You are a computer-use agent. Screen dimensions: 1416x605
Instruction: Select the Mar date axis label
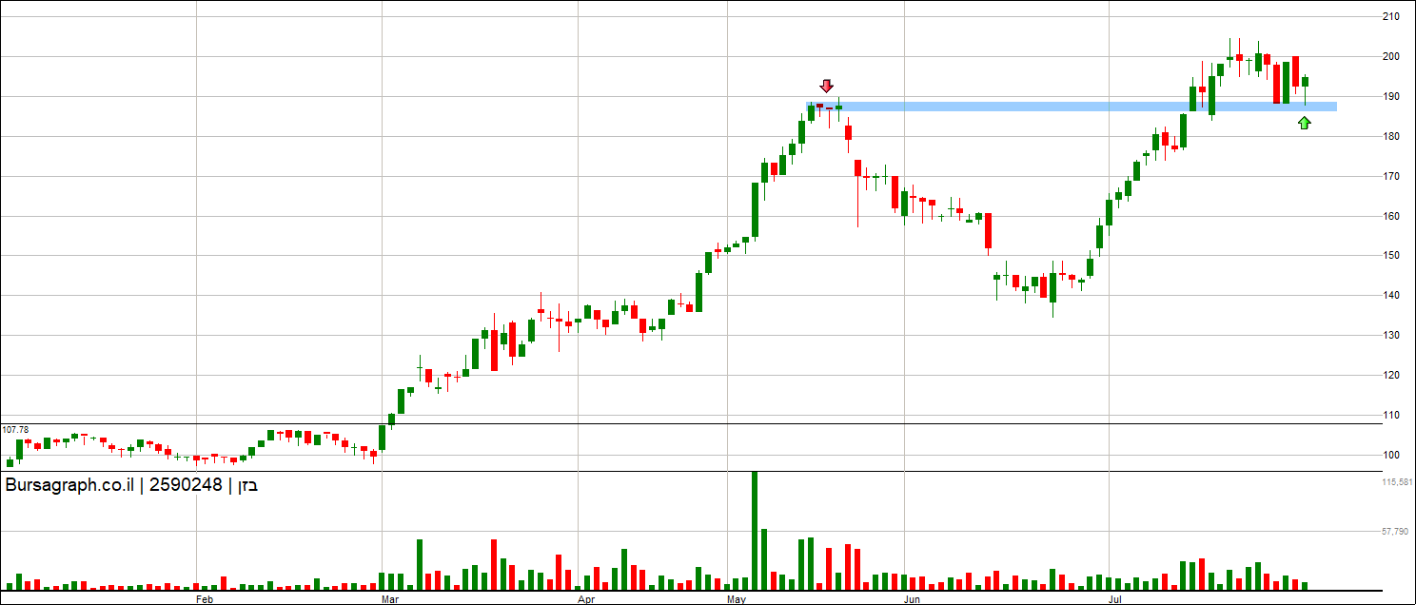(389, 599)
